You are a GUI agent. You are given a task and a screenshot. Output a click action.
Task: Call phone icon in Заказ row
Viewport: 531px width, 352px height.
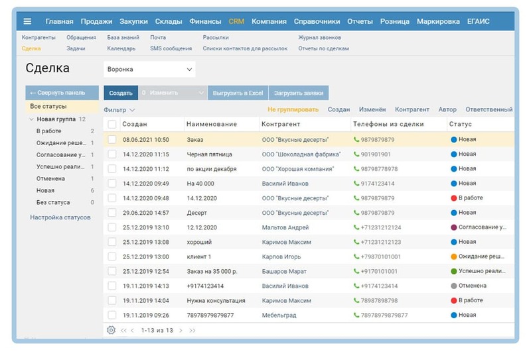pyautogui.click(x=356, y=139)
